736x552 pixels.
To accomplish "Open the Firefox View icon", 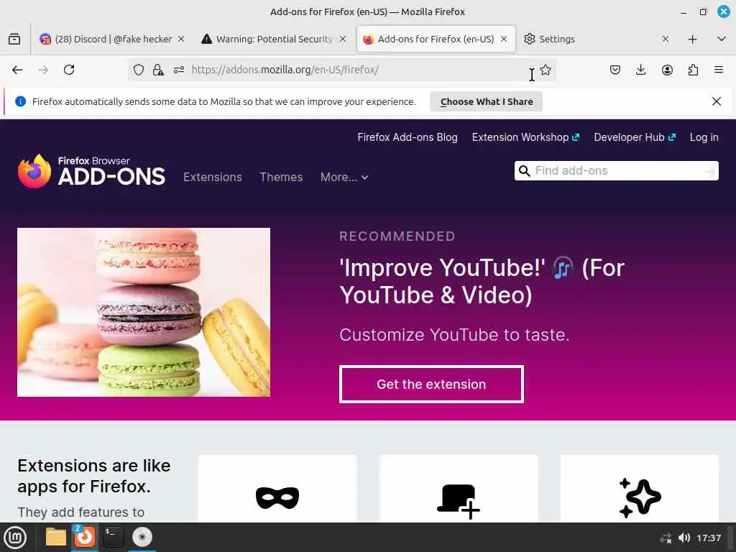I will point(14,39).
